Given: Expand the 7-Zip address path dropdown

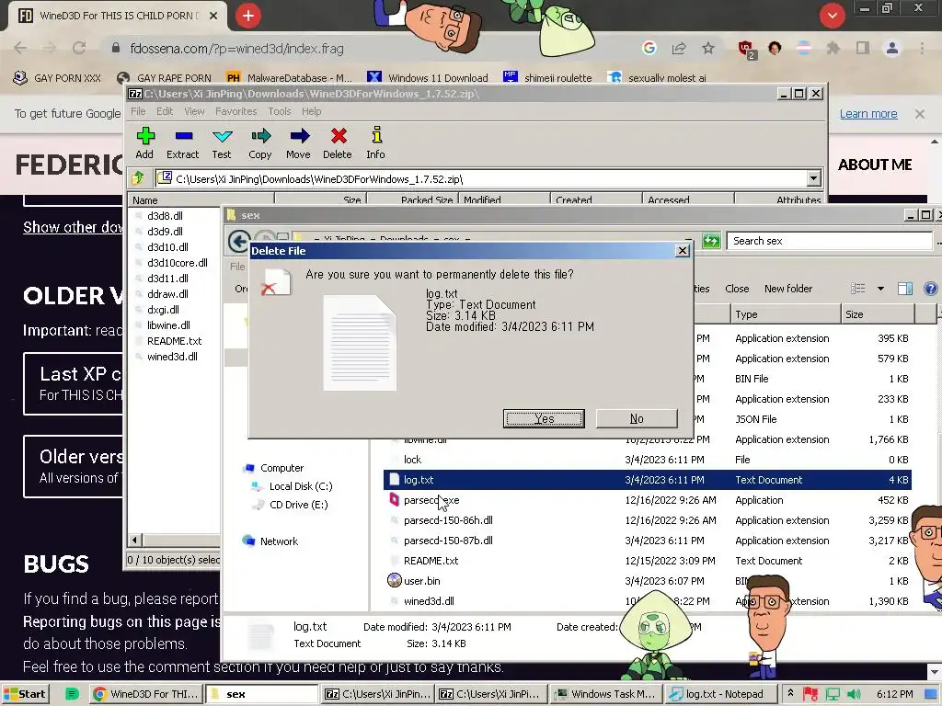Looking at the screenshot, I should click(x=813, y=178).
